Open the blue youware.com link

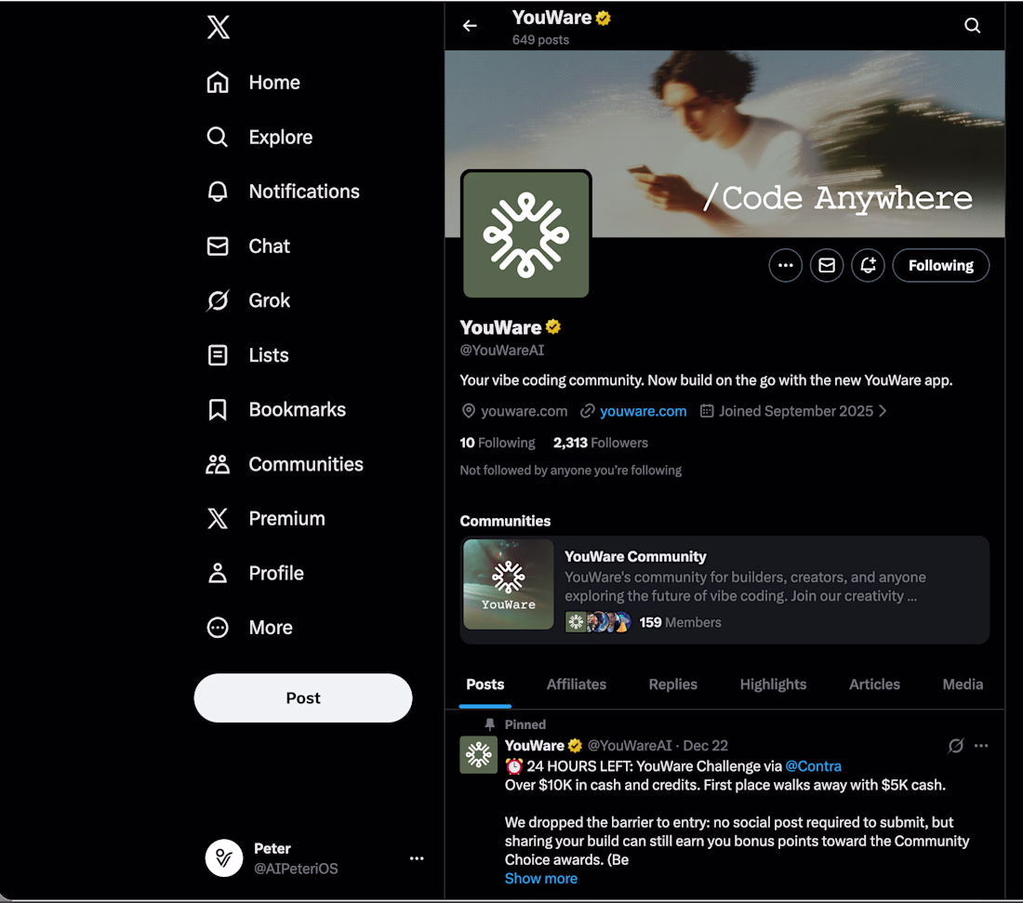[643, 411]
